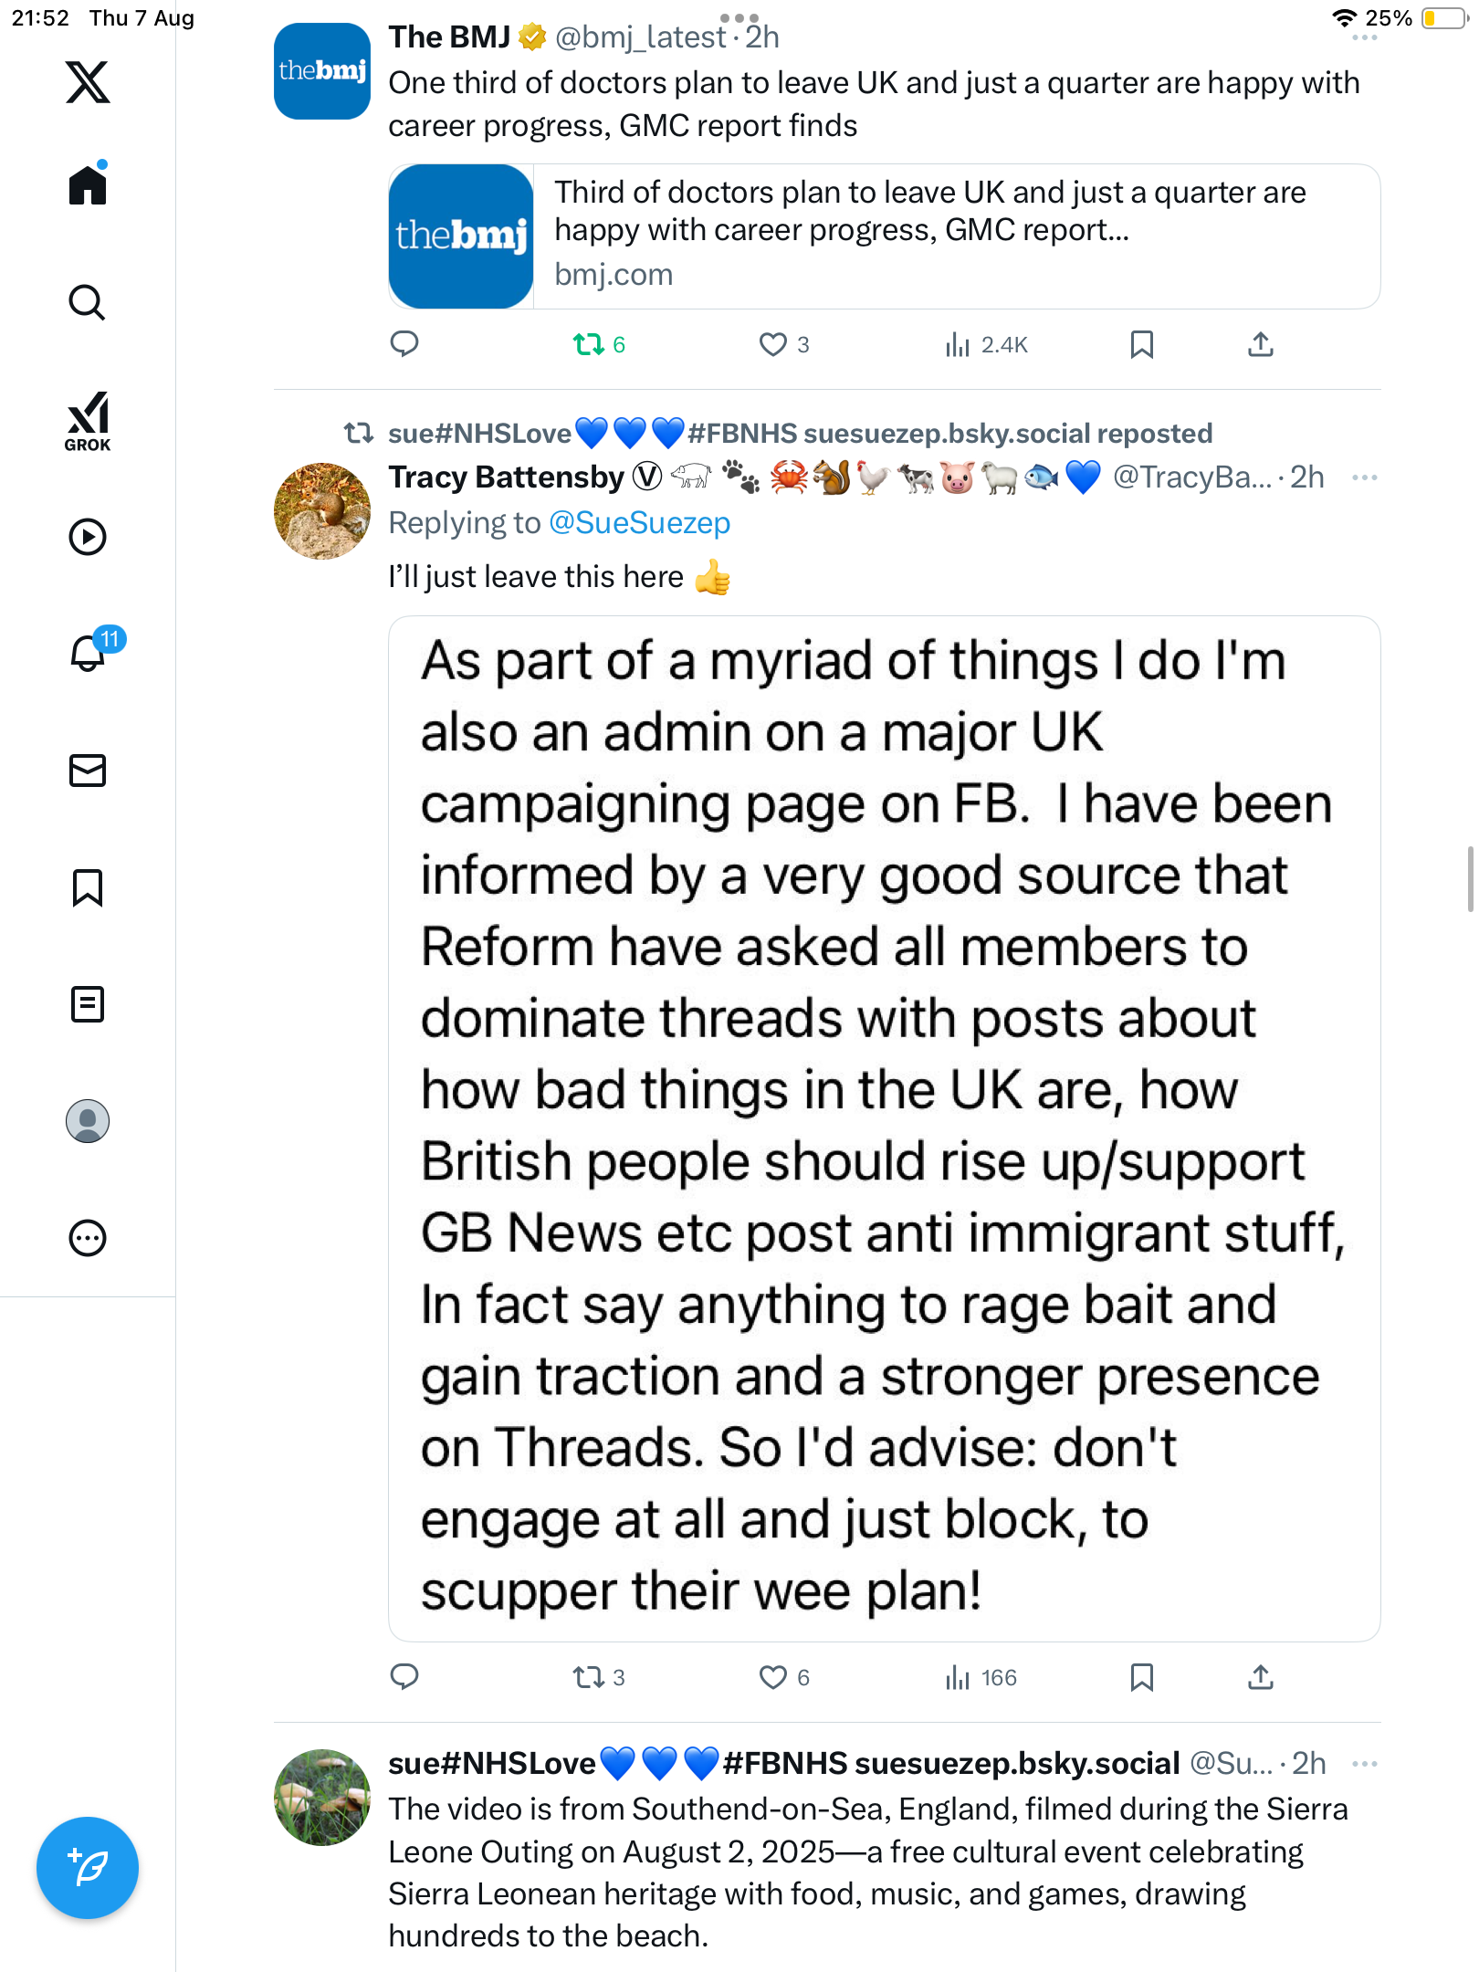Open the bmj.com article link card
This screenshot has height=1972, width=1479.
click(x=884, y=236)
